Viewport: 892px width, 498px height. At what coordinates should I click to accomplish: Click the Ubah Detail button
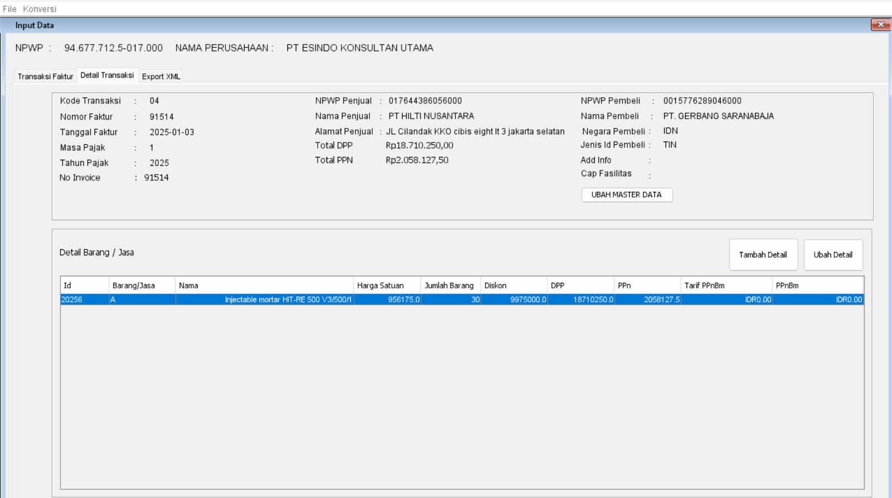833,255
